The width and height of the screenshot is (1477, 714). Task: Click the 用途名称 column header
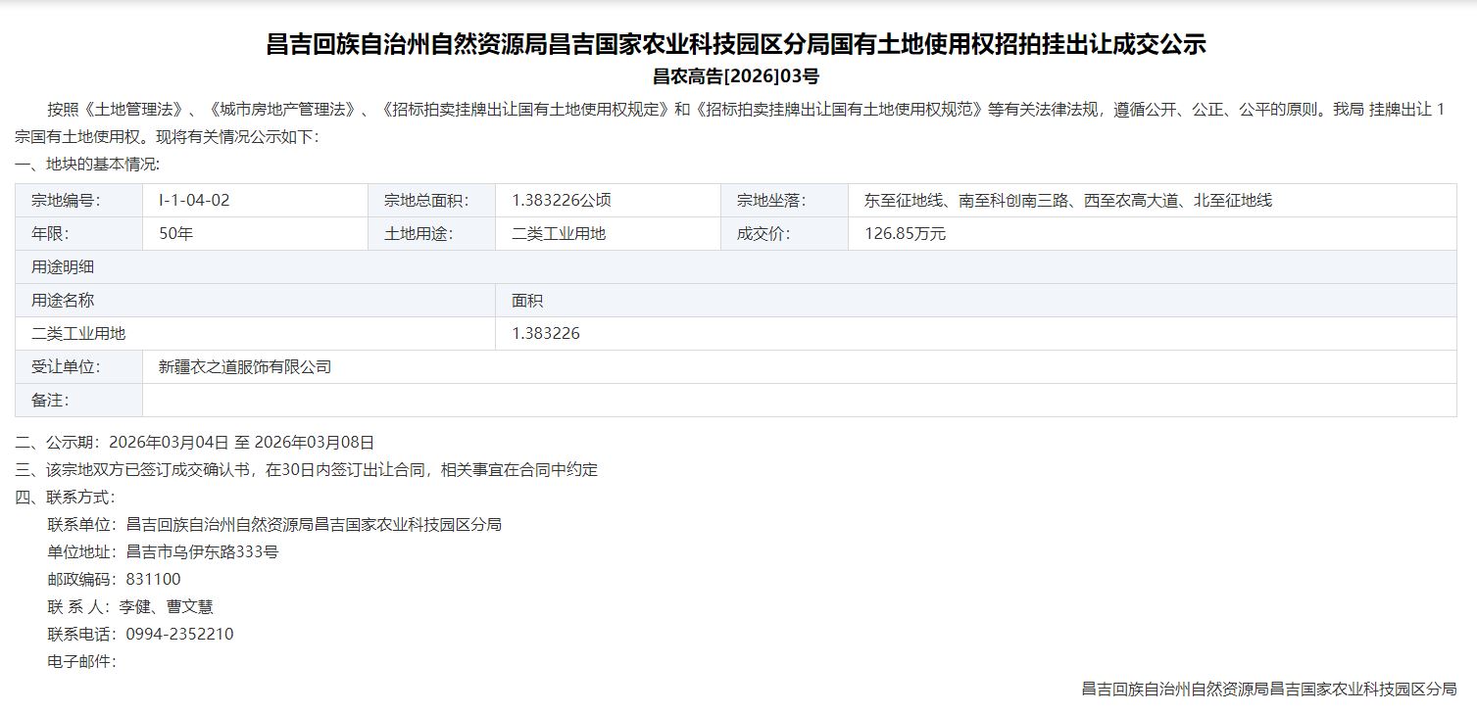pos(63,301)
